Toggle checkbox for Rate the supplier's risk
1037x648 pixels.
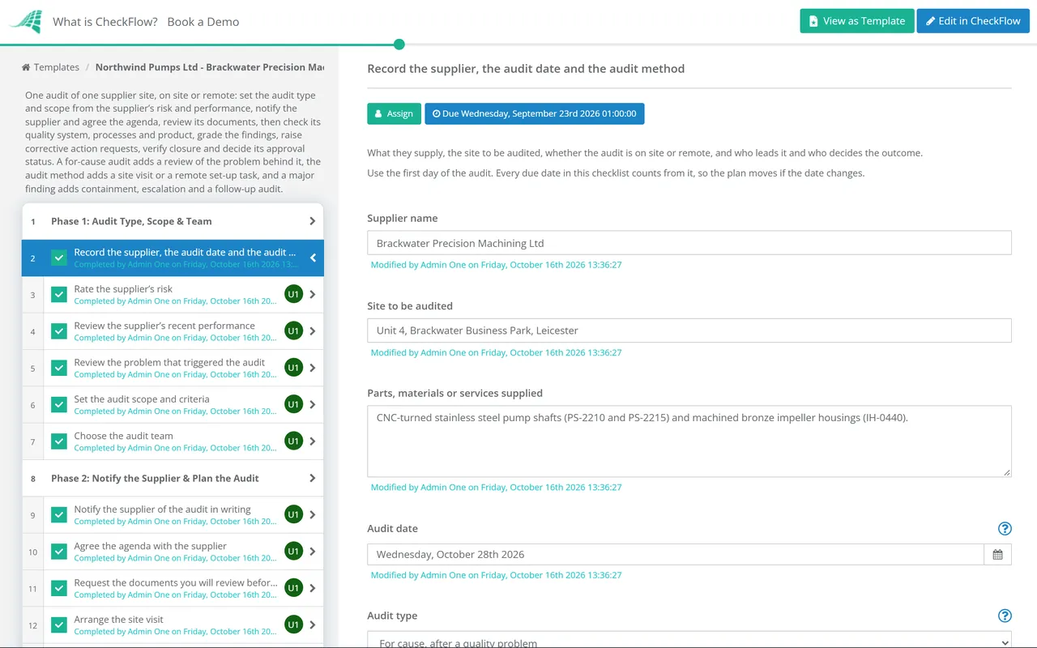tap(59, 295)
